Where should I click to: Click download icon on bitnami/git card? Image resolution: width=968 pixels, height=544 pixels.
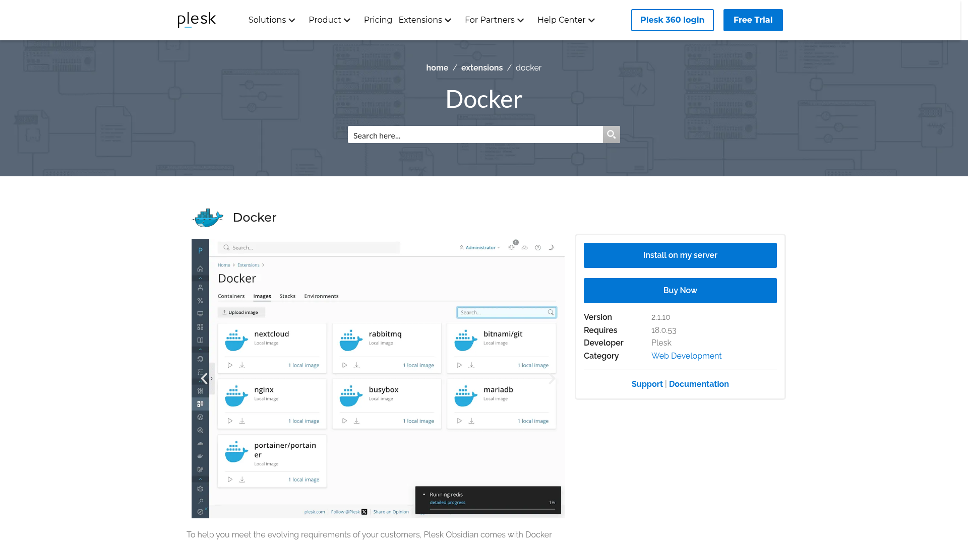(471, 365)
